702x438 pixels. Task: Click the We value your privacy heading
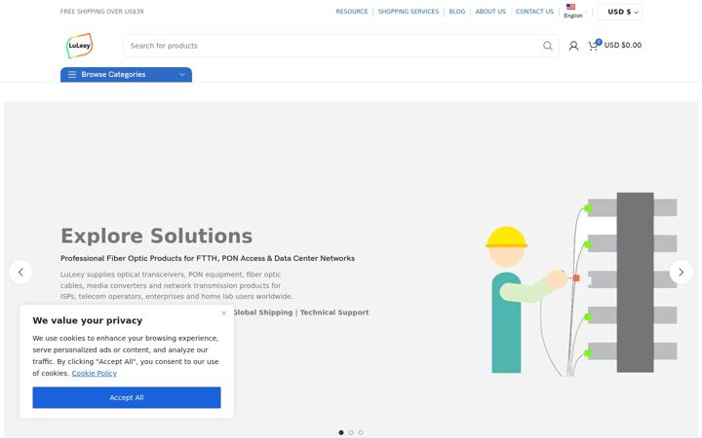(88, 320)
